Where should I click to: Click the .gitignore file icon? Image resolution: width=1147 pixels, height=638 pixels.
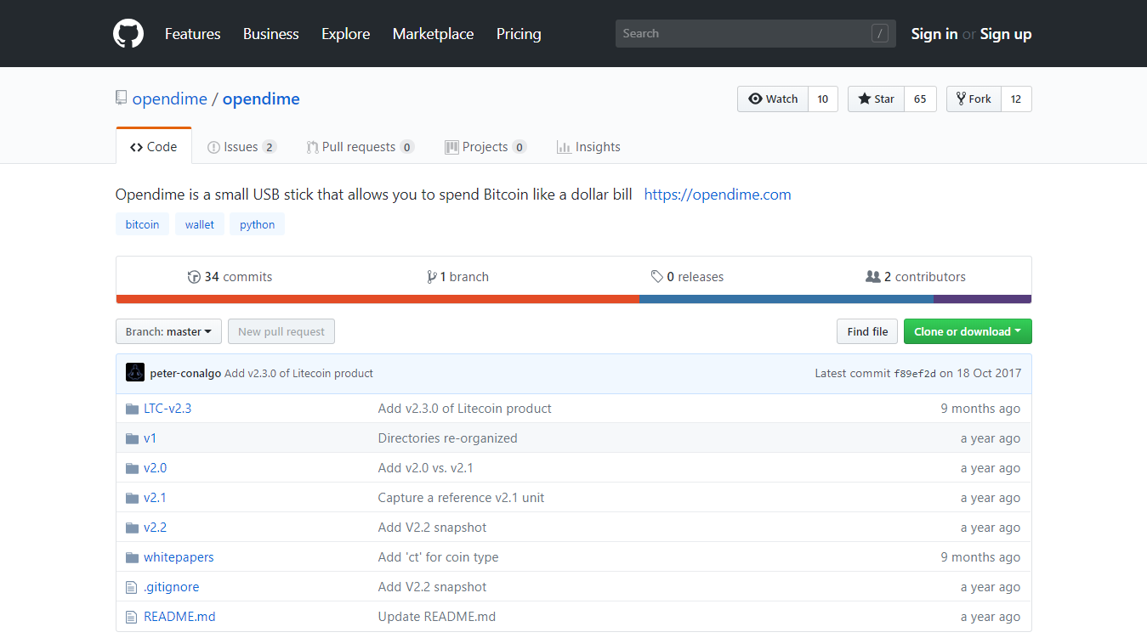pos(131,587)
